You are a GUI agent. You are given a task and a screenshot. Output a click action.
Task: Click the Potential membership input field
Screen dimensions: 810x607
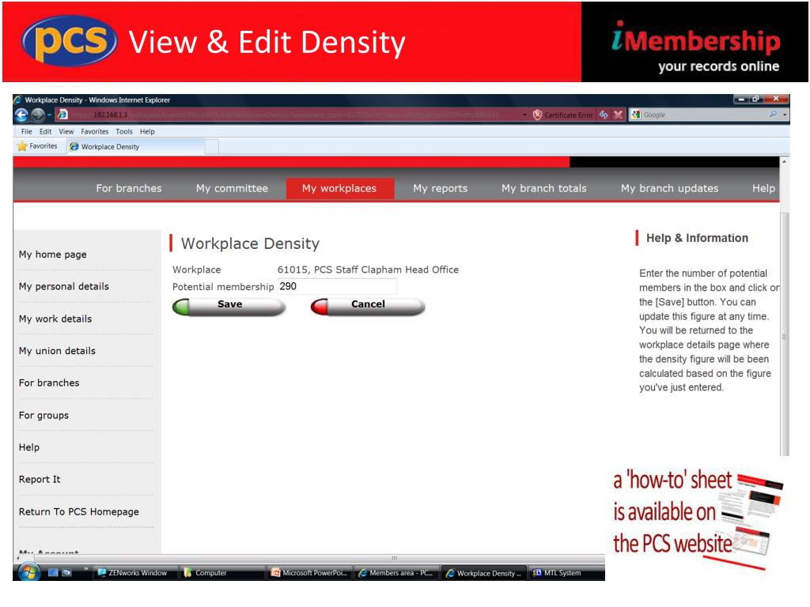click(x=337, y=286)
